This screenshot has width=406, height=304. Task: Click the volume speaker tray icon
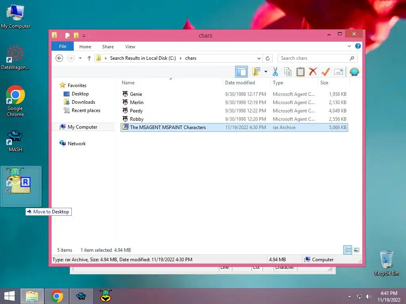pyautogui.click(x=368, y=296)
